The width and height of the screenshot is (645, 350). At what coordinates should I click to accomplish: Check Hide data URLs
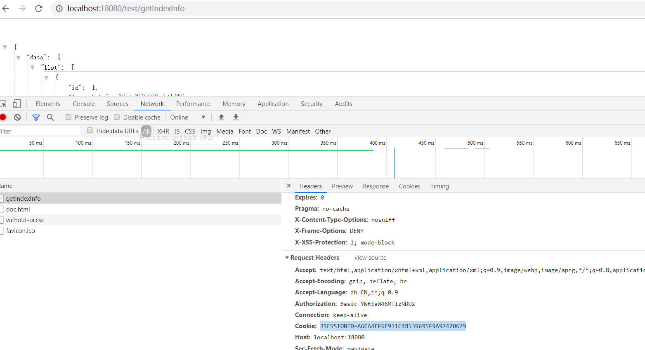point(90,131)
